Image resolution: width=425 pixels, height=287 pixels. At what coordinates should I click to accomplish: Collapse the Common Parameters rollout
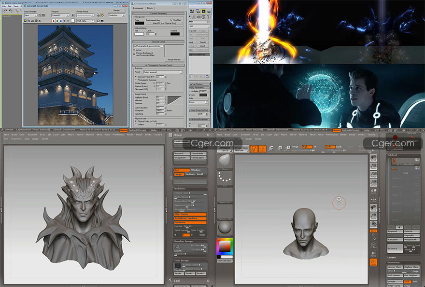pyautogui.click(x=158, y=14)
